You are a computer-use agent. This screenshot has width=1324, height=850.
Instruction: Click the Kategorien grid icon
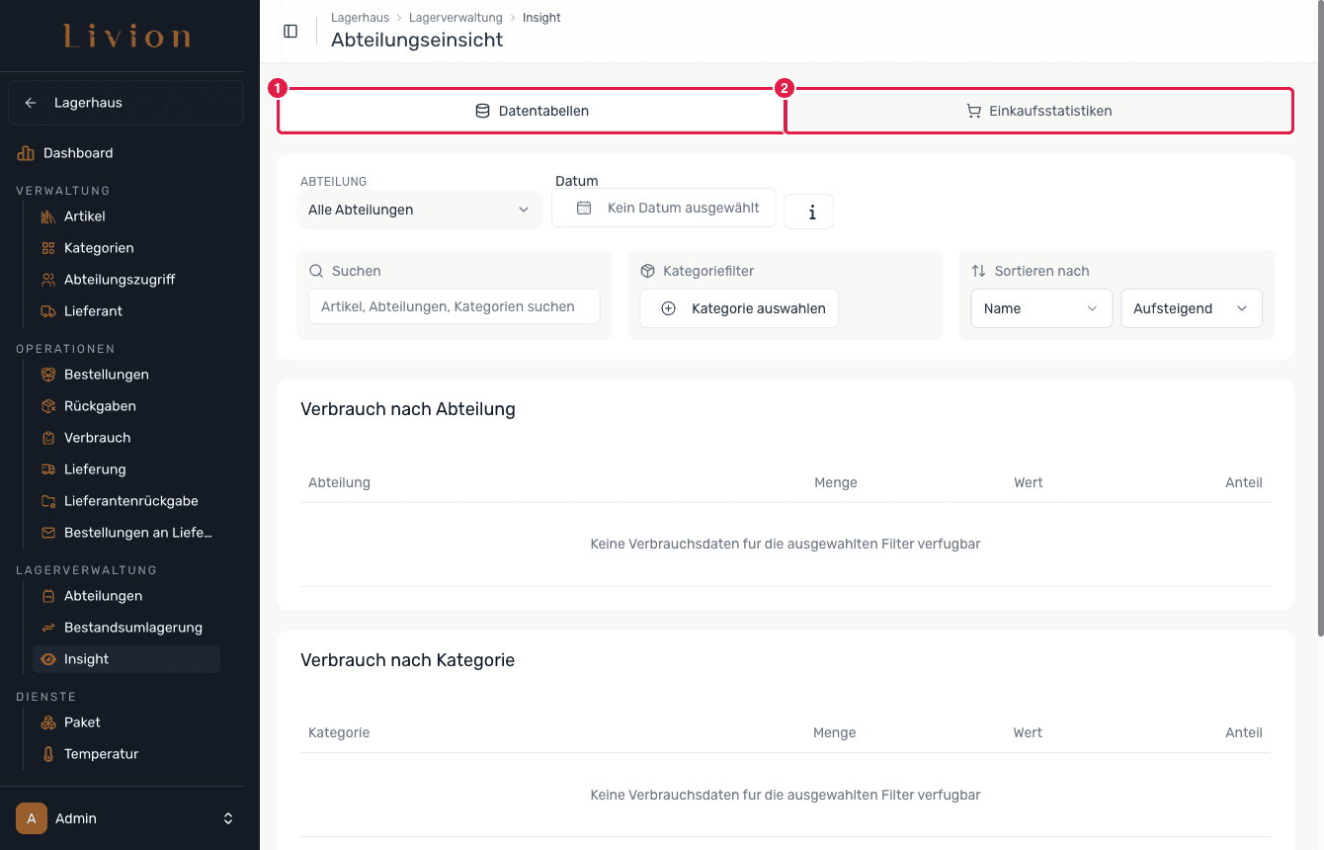48,248
